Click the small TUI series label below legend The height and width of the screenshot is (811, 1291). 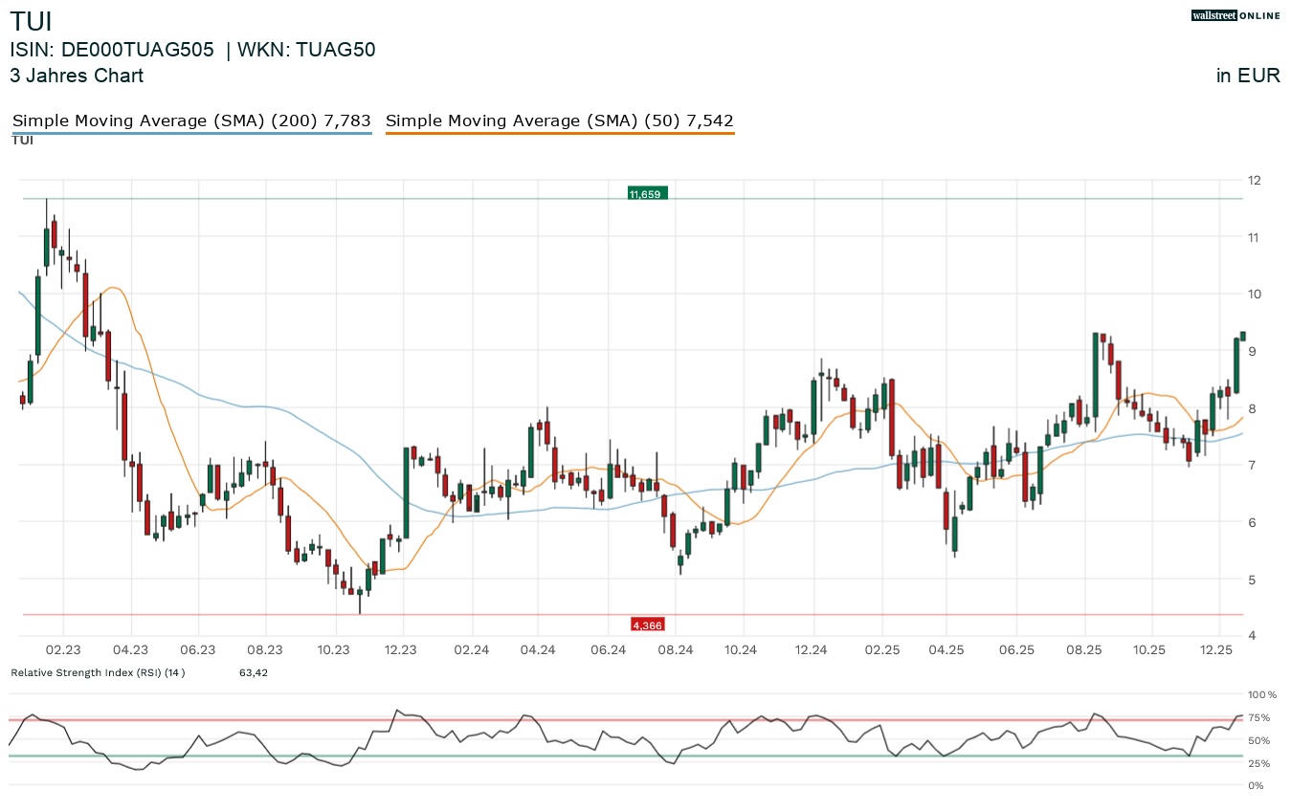23,141
